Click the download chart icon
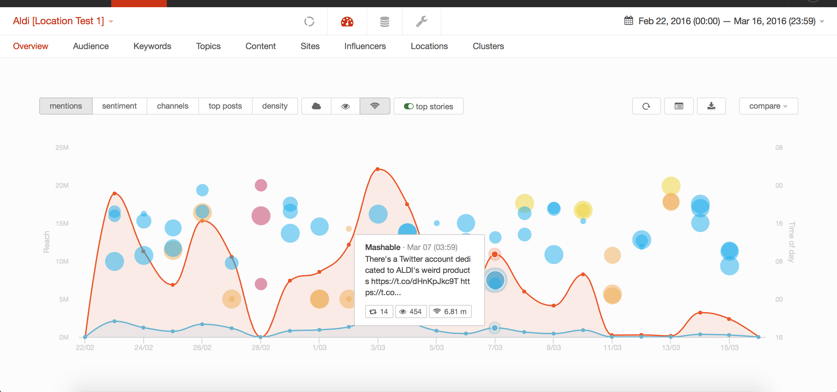The width and height of the screenshot is (837, 392). [x=711, y=106]
